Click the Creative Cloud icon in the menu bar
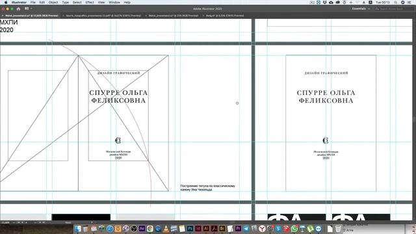This screenshot has width=416, height=234. (x=338, y=3)
